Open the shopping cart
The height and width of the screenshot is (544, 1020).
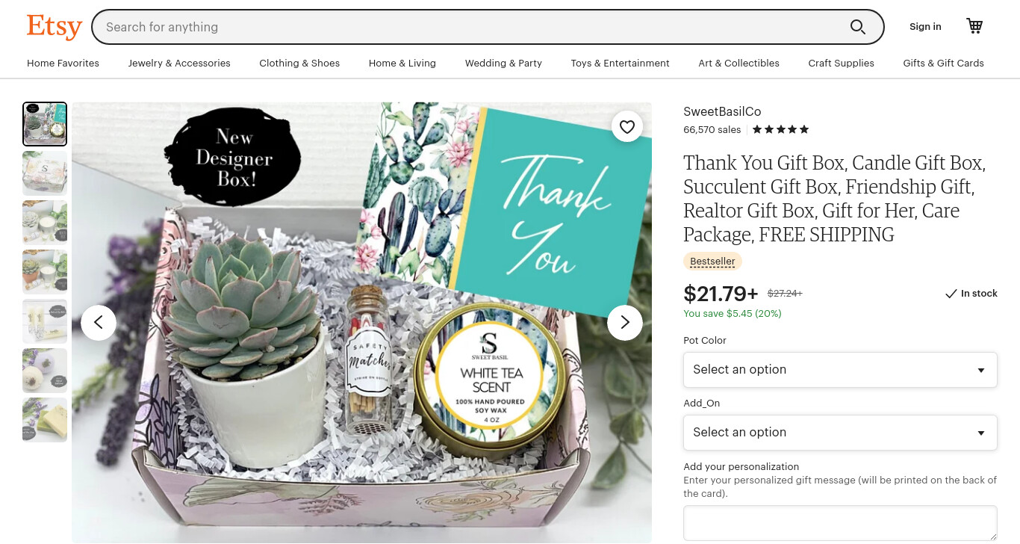tap(974, 26)
